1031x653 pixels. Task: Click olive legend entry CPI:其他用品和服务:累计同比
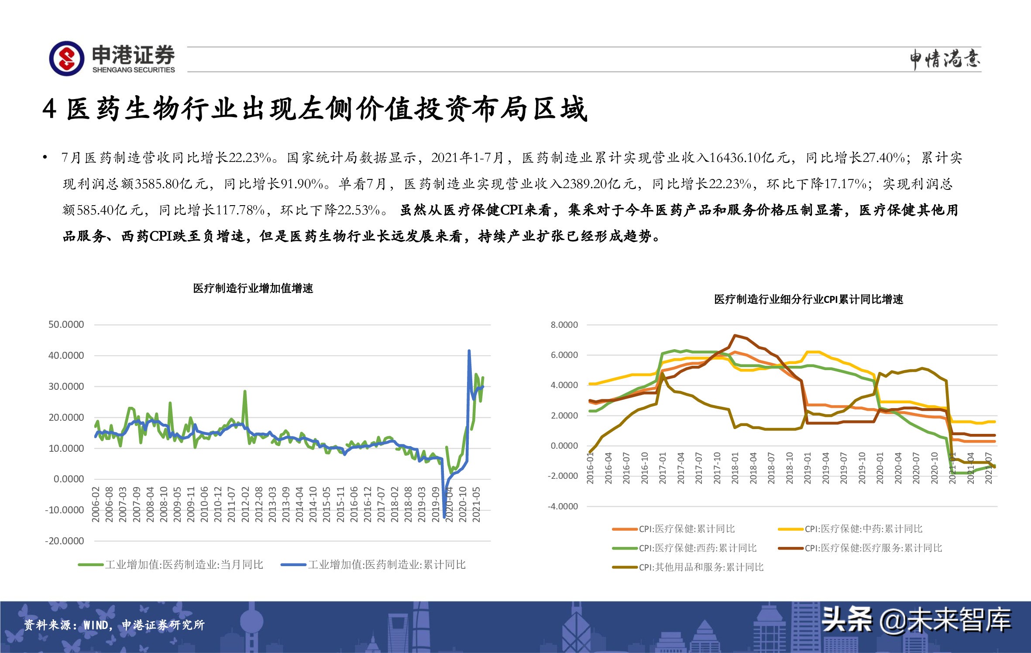coord(688,567)
